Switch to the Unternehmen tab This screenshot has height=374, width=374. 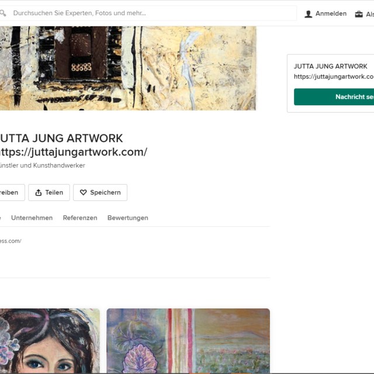click(32, 218)
